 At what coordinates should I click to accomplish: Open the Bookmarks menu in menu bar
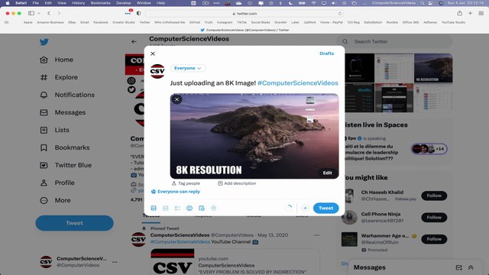pyautogui.click(x=100, y=3)
